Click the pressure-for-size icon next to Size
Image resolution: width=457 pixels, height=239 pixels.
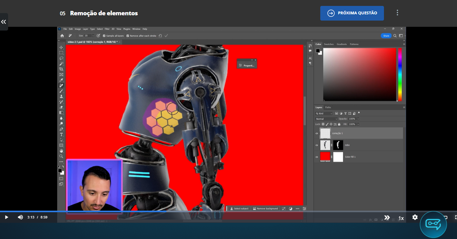pyautogui.click(x=98, y=36)
